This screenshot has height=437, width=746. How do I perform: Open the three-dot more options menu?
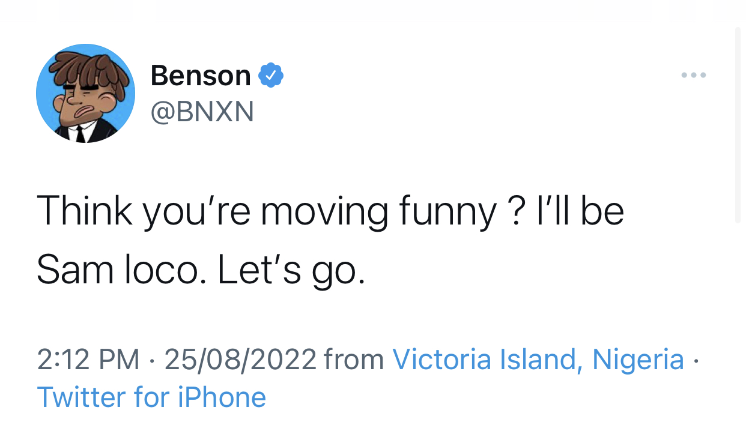coord(694,76)
